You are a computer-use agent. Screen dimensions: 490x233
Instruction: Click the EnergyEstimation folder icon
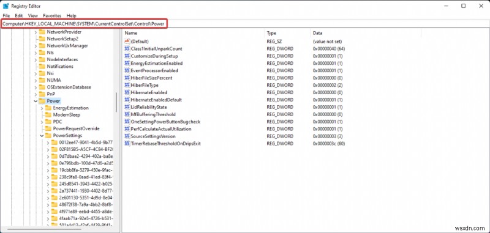point(48,108)
